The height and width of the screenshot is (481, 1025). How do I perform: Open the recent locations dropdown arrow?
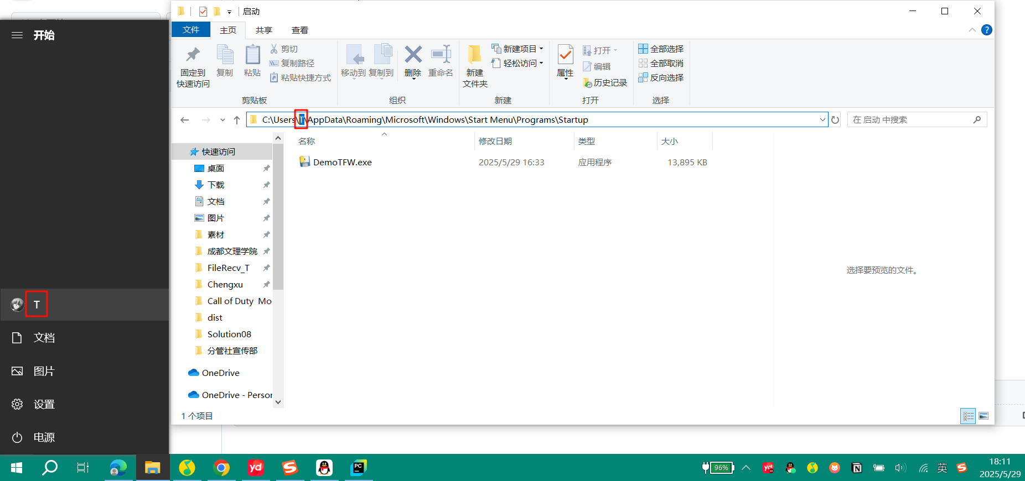coord(222,119)
